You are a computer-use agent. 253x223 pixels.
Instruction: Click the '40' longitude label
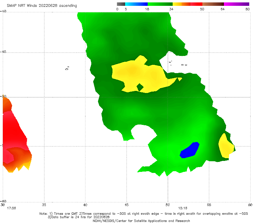click(85, 205)
